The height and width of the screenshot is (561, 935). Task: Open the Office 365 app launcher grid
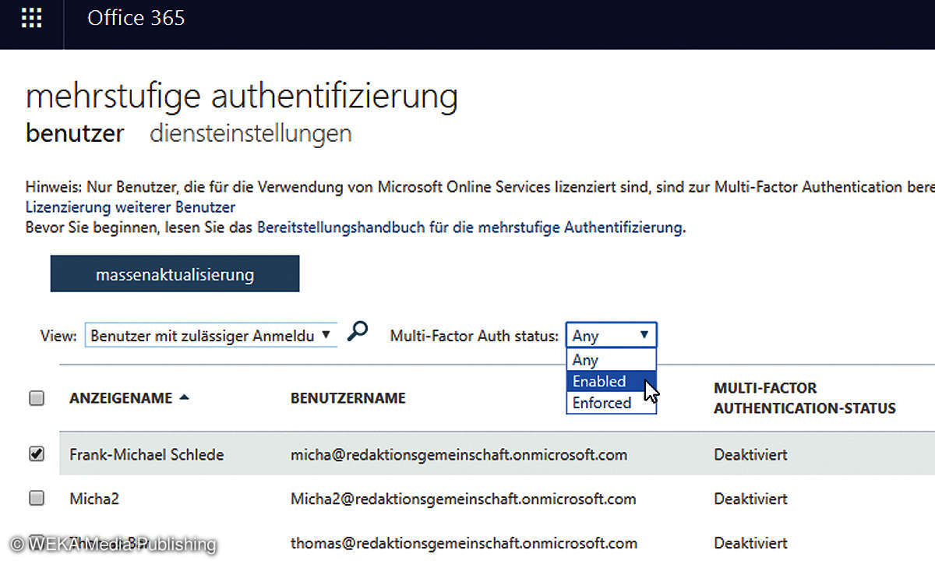31,17
